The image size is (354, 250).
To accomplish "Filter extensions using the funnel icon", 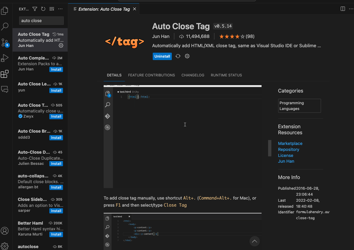I will click(35, 9).
